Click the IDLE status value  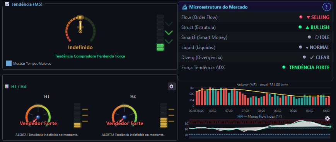(322, 37)
